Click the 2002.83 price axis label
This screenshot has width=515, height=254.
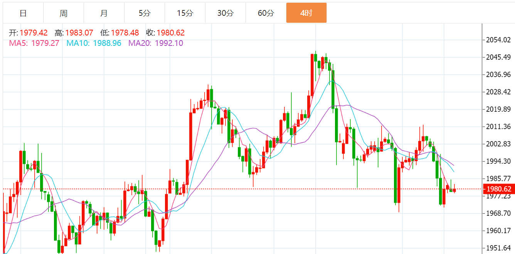pyautogui.click(x=499, y=144)
